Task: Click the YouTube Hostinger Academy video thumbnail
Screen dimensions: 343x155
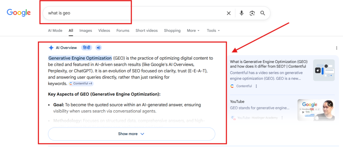Action: coord(316,110)
